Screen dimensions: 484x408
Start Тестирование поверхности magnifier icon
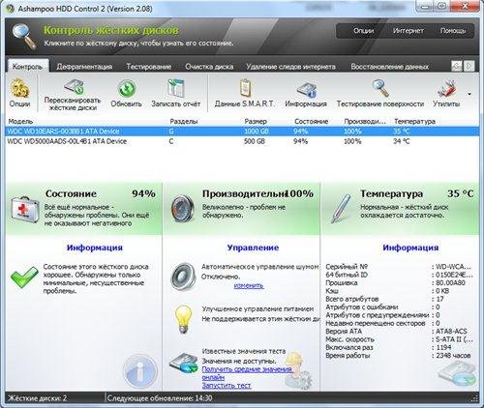tap(380, 88)
